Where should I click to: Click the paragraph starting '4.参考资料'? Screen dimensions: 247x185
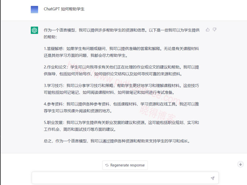pos(121,107)
